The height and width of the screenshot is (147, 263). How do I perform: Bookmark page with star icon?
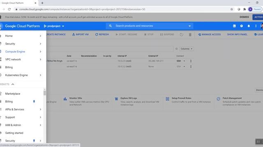232,9
